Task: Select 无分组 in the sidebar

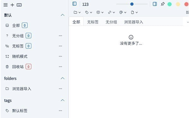Action: 18,36
